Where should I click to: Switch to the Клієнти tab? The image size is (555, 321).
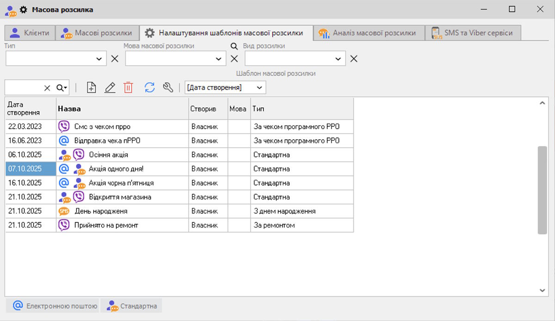tap(30, 32)
